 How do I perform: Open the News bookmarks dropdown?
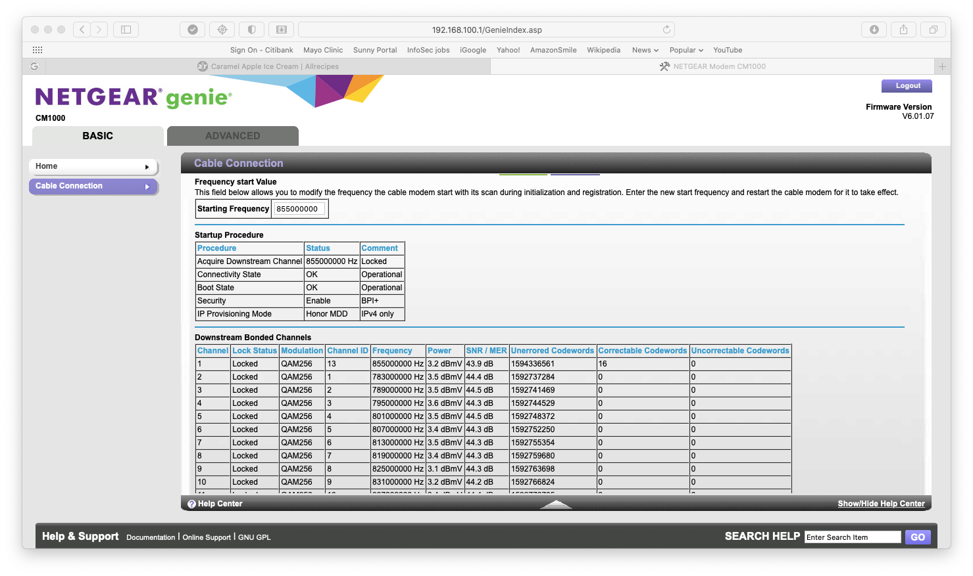(x=645, y=50)
